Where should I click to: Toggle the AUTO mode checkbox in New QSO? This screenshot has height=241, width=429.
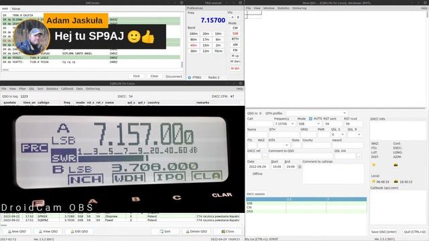click(x=310, y=119)
